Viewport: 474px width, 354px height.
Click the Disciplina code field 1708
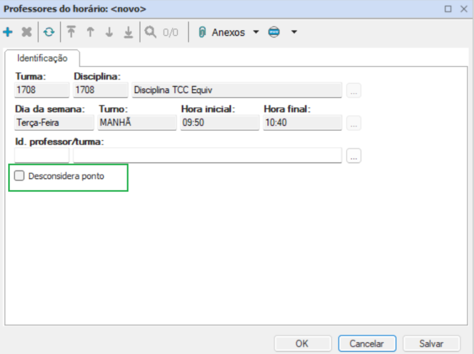click(x=100, y=90)
